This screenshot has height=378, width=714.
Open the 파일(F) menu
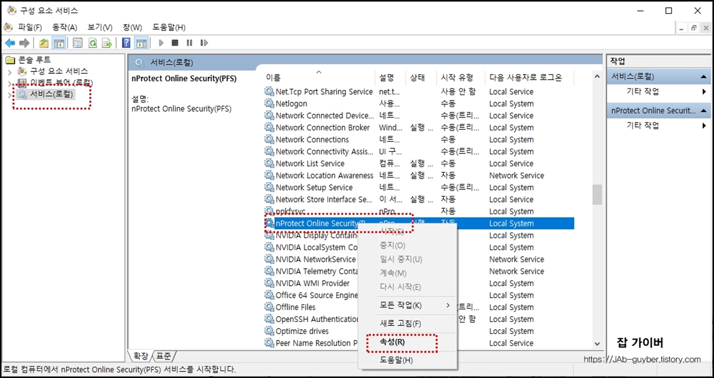coord(30,27)
